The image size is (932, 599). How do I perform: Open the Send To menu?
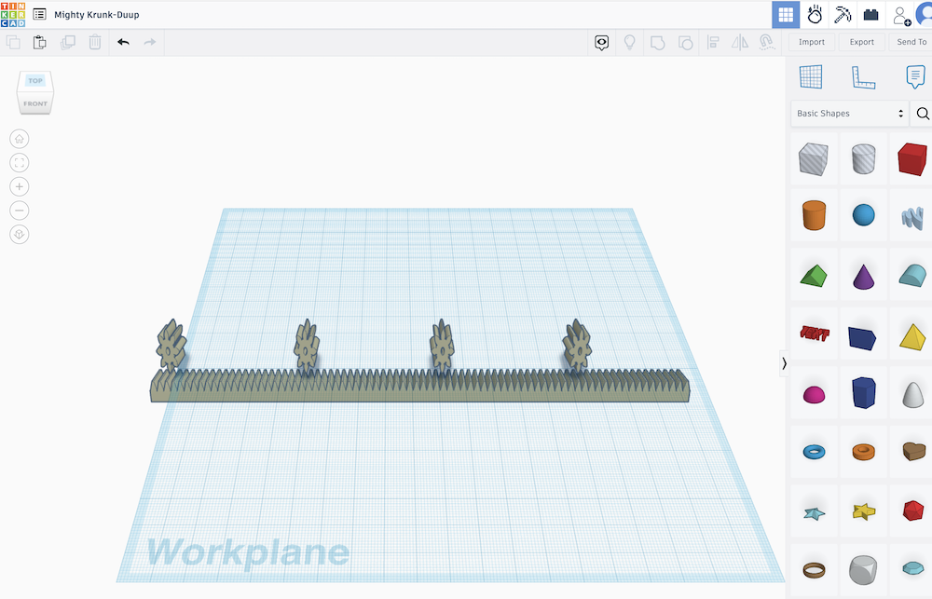pyautogui.click(x=911, y=42)
